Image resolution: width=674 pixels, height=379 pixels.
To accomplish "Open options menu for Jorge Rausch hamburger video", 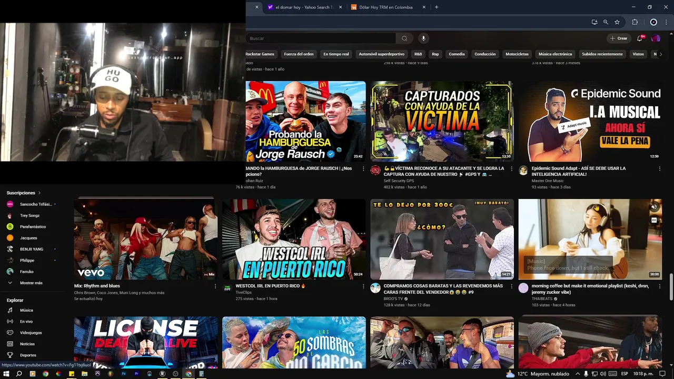I will (x=363, y=169).
